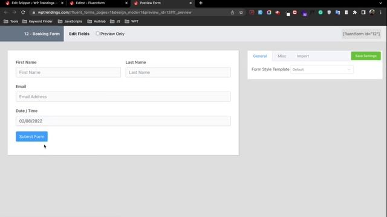Viewport: 387px width, 217px height.
Task: Reload the page with the refresh icon
Action: pos(23,12)
